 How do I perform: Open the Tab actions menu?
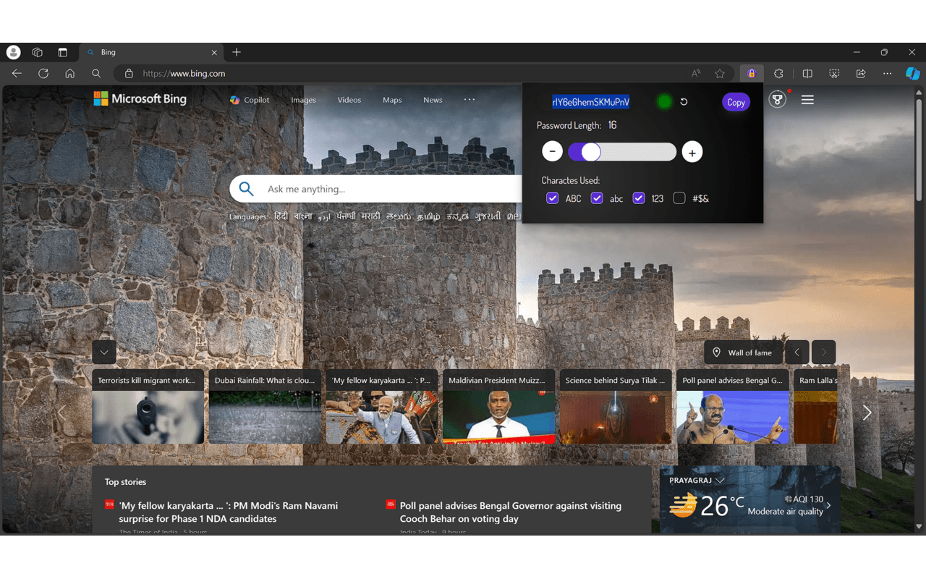click(62, 52)
